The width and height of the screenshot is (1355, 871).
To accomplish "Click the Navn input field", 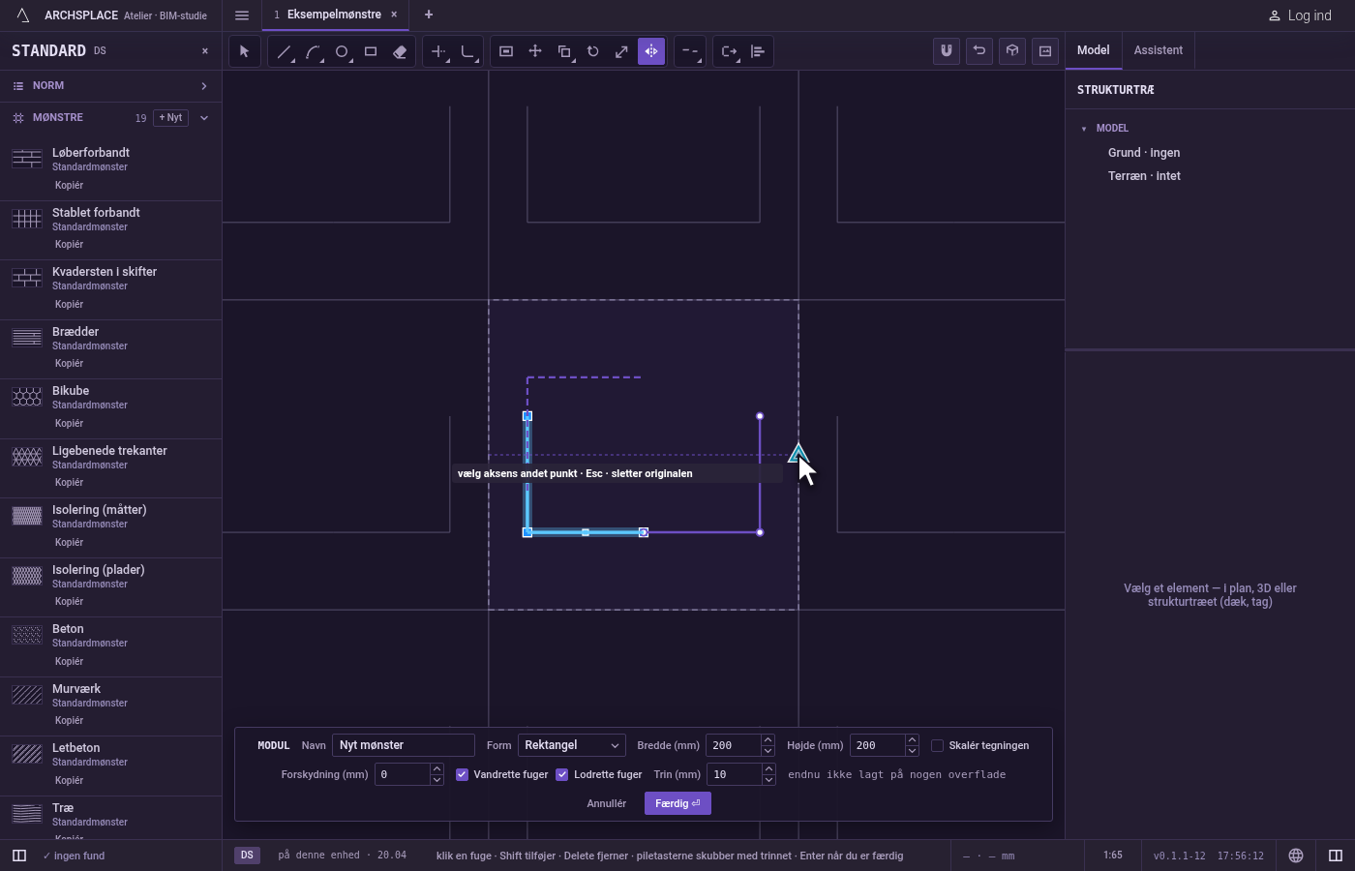I will (x=404, y=745).
